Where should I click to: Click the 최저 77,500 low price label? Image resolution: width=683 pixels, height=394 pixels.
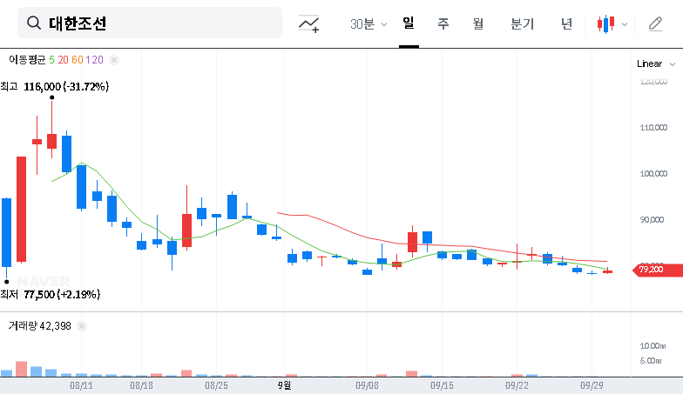(51, 294)
